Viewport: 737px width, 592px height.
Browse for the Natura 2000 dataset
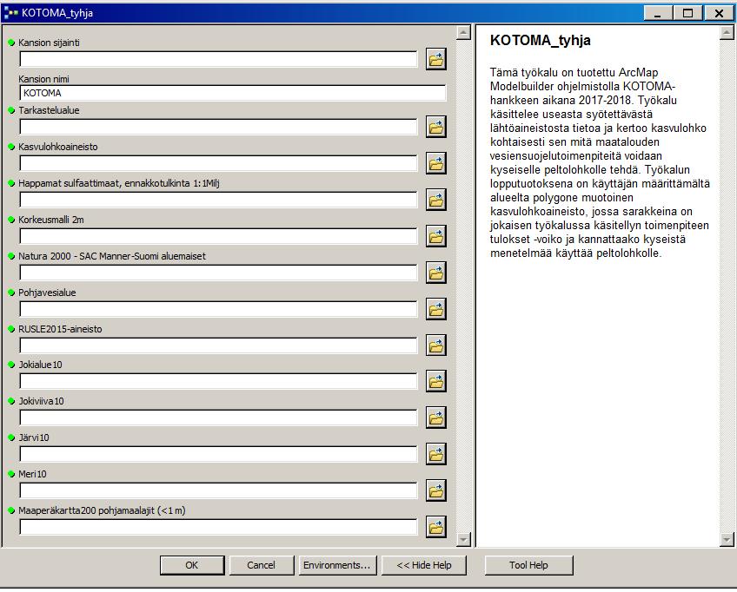coord(435,273)
